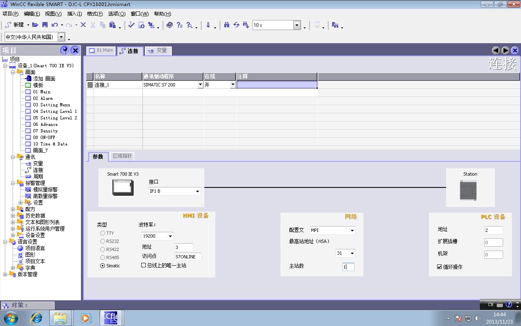Open the communication driver SIMATIC S7 200 dropdown
The height and width of the screenshot is (326, 521).
coord(200,85)
